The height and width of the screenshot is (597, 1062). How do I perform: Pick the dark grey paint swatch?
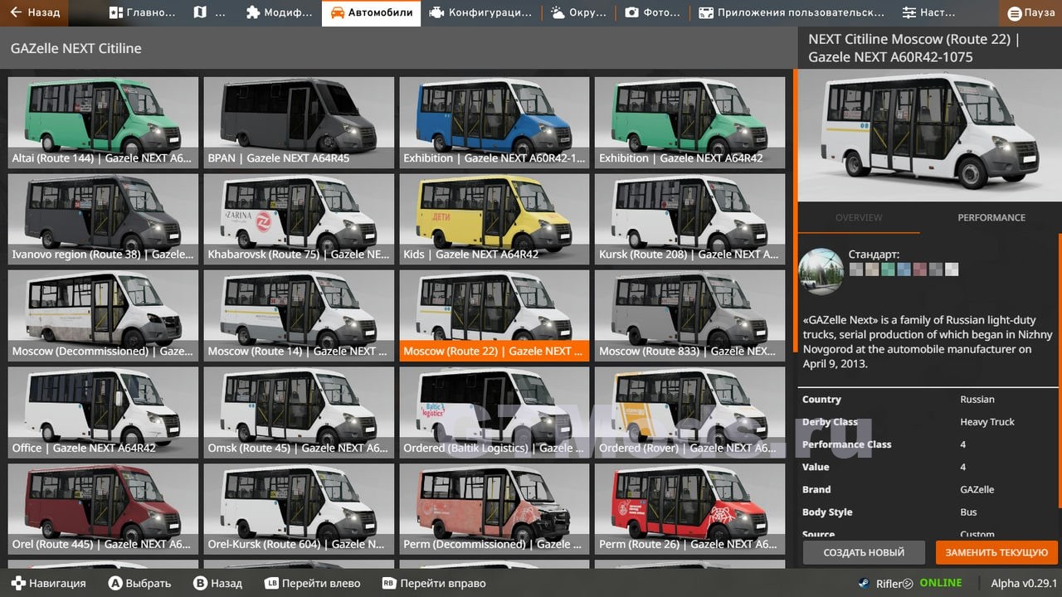pyautogui.click(x=936, y=269)
